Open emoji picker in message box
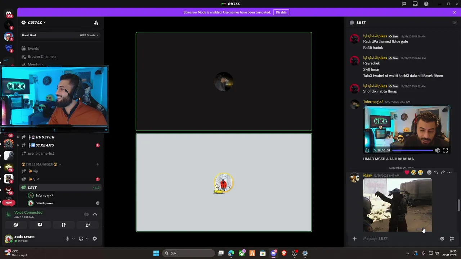461x259 pixels. click(442, 238)
